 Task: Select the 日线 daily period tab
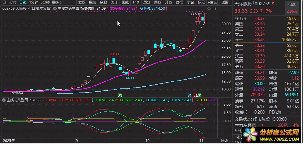(x=23, y=3)
